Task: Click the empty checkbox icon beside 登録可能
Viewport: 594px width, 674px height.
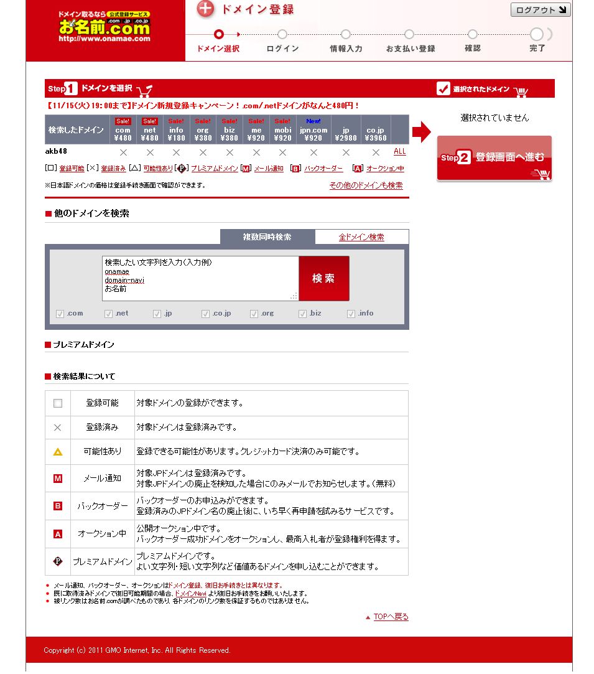Action: coord(58,403)
